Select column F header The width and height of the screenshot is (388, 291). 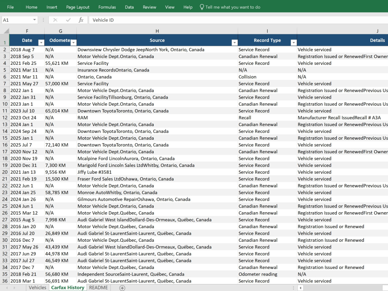click(x=27, y=31)
